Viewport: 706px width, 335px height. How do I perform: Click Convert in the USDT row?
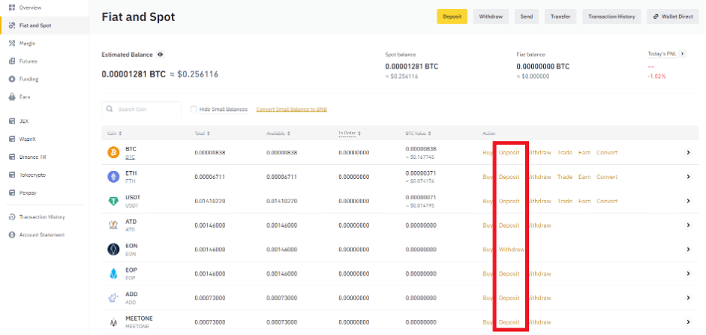(607, 201)
